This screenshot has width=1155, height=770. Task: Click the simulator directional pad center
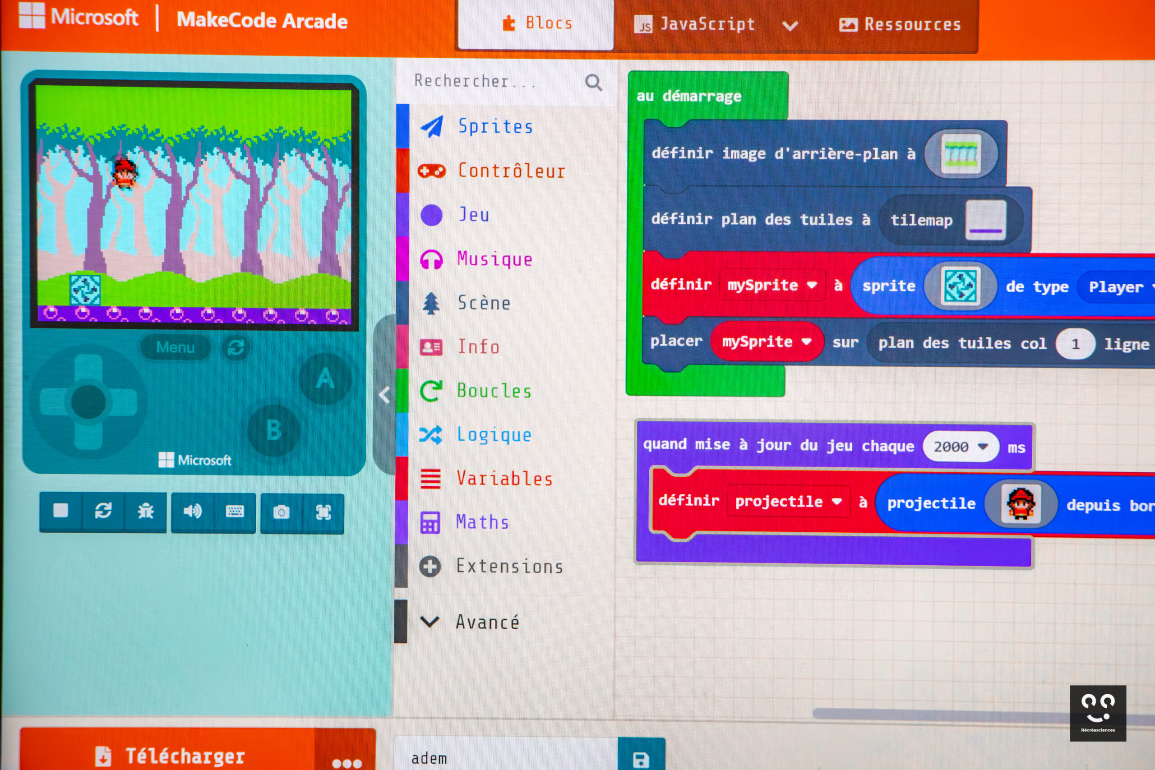click(88, 402)
